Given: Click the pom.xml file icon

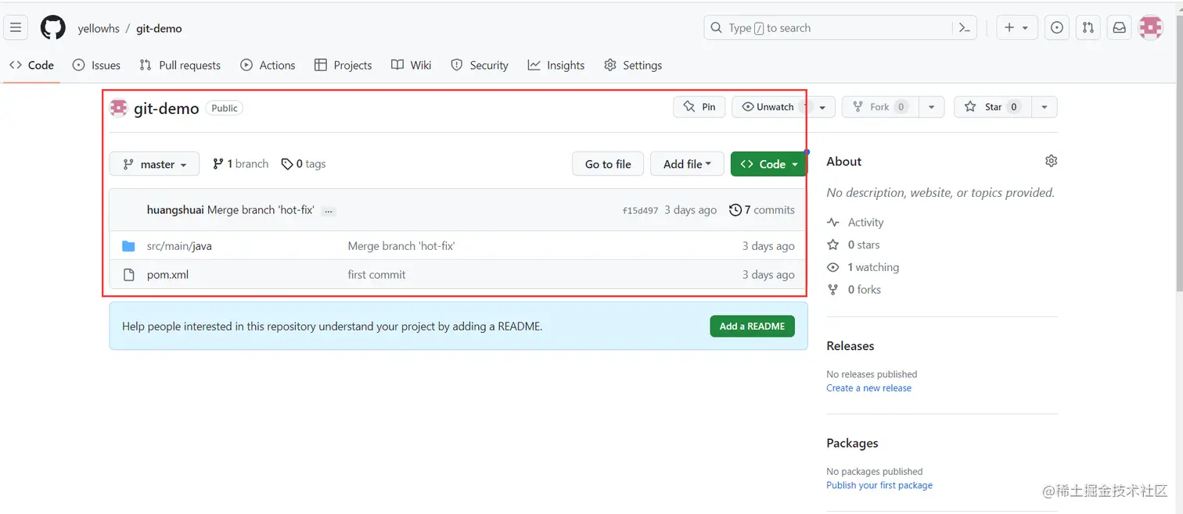Looking at the screenshot, I should [129, 275].
